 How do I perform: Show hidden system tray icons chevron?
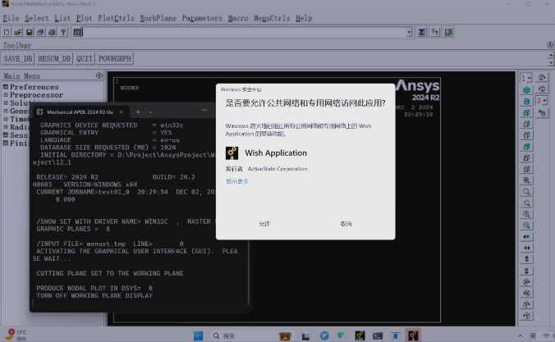[x=520, y=336]
